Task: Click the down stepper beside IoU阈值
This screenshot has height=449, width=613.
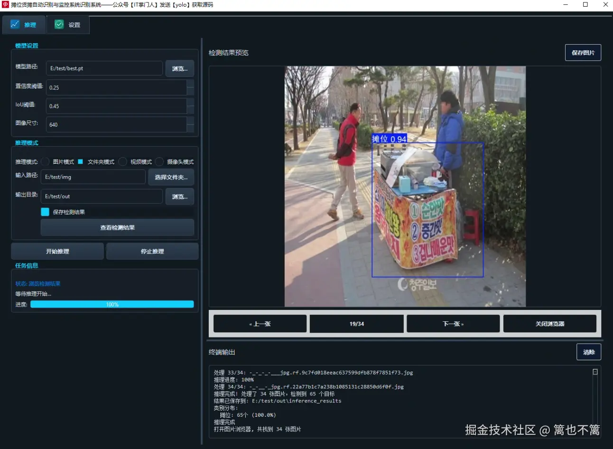Action: coord(191,109)
